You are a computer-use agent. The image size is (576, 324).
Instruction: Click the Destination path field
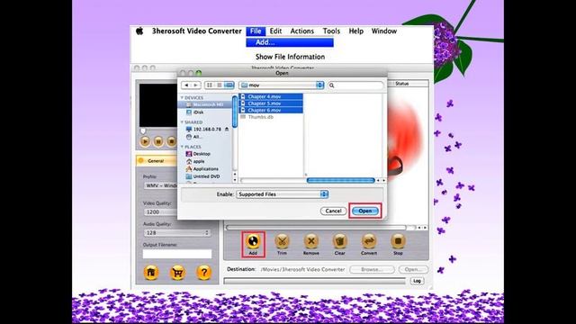302,269
